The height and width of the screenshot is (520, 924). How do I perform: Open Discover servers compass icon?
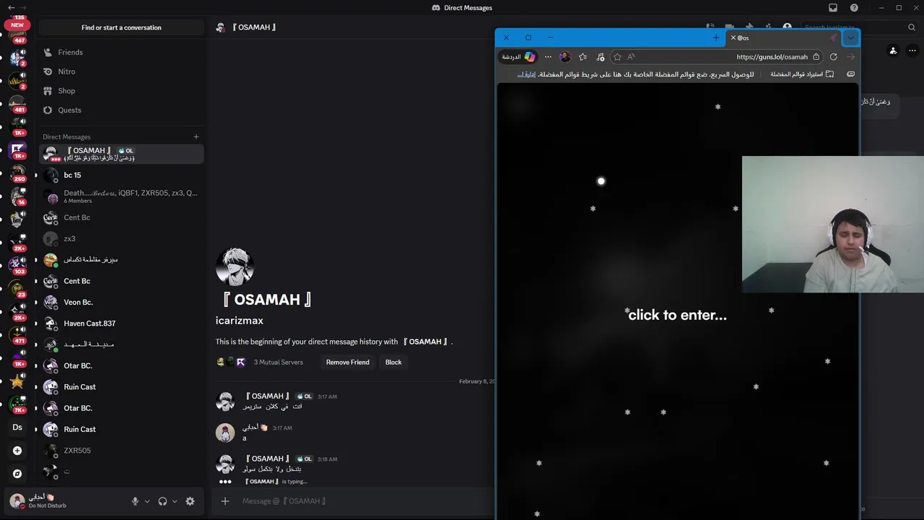pos(17,474)
